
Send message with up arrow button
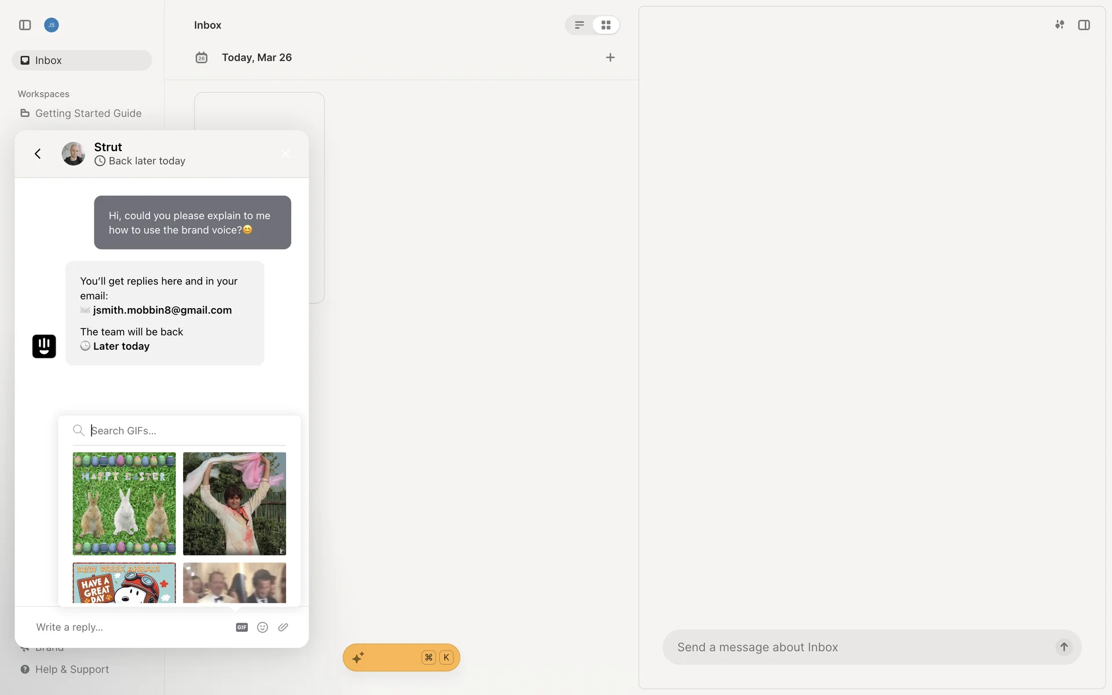click(x=1063, y=647)
